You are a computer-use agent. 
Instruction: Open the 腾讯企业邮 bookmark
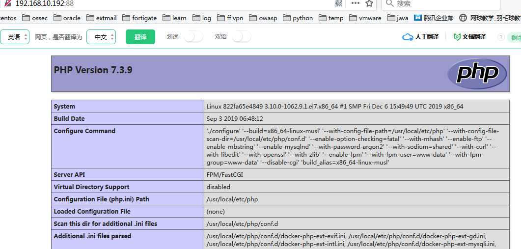434,18
